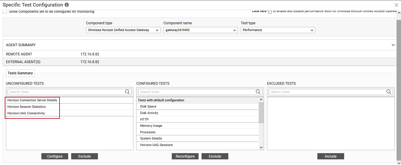Select the System Details test

[x=198, y=138]
